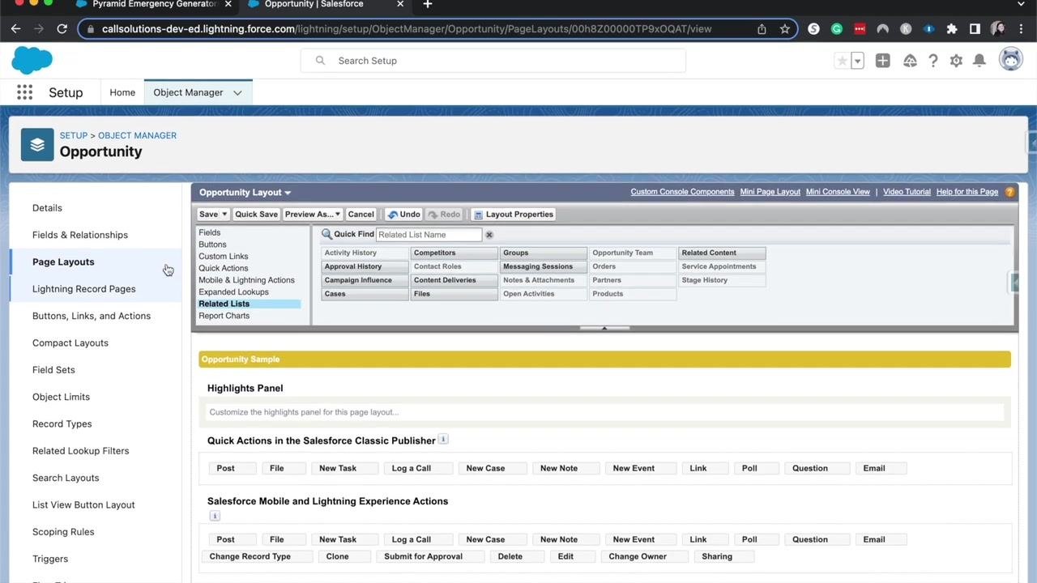Bookmark this page with the star icon
Image resolution: width=1037 pixels, height=583 pixels.
point(784,28)
